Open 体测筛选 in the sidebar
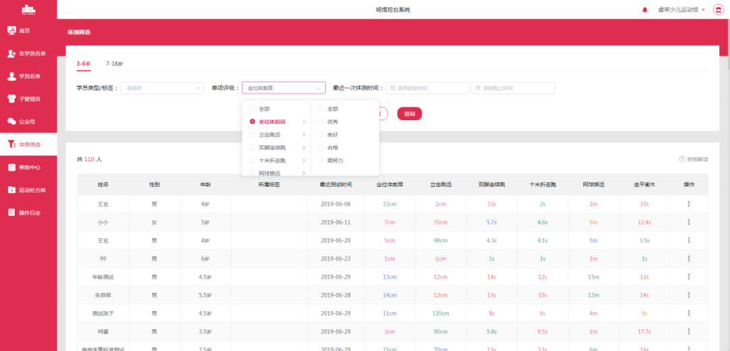 (28, 144)
